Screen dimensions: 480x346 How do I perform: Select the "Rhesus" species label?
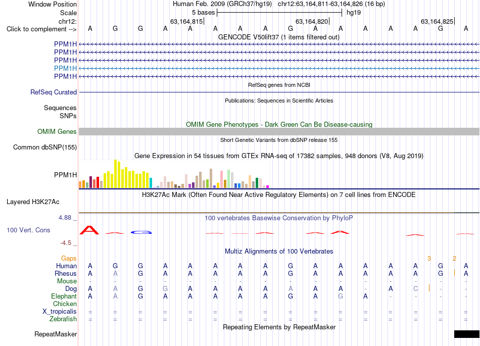(66, 273)
